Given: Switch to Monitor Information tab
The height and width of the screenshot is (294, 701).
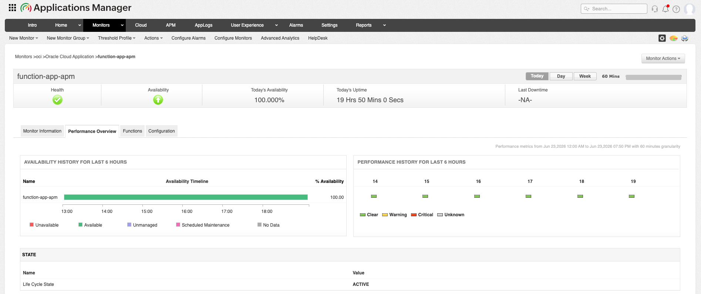Looking at the screenshot, I should (42, 131).
